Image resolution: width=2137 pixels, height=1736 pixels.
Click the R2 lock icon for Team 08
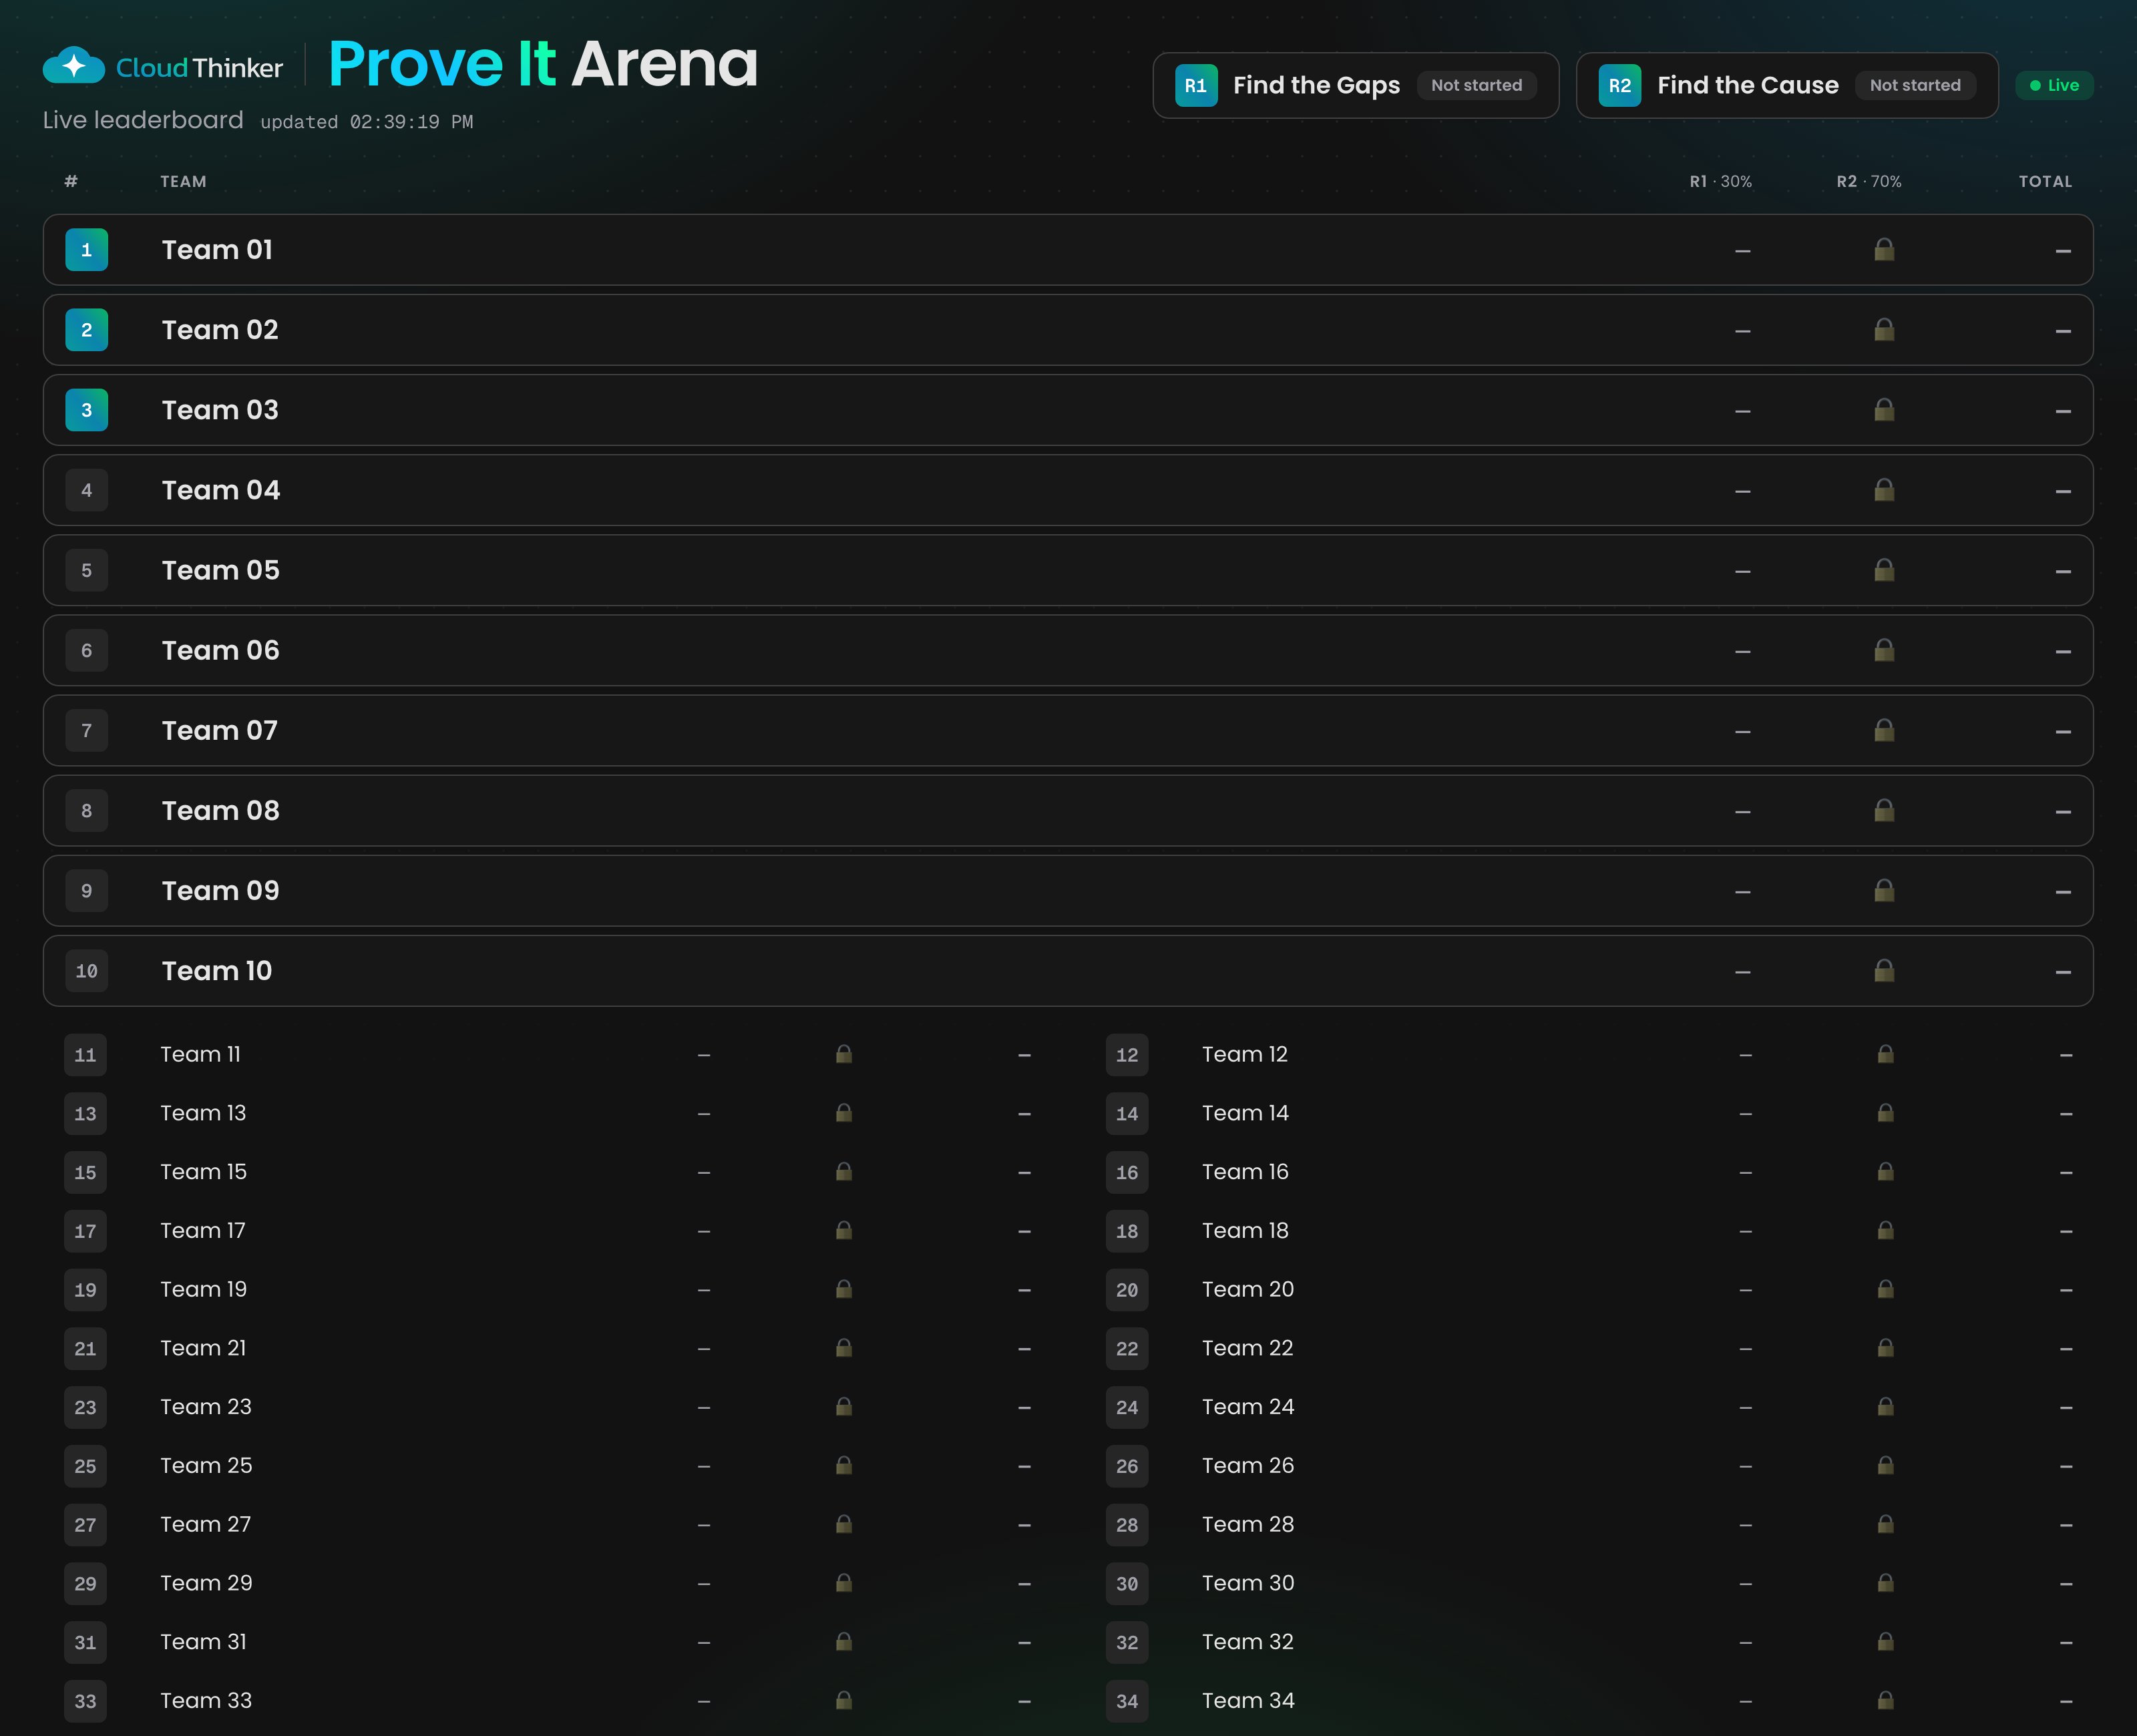(x=1884, y=810)
